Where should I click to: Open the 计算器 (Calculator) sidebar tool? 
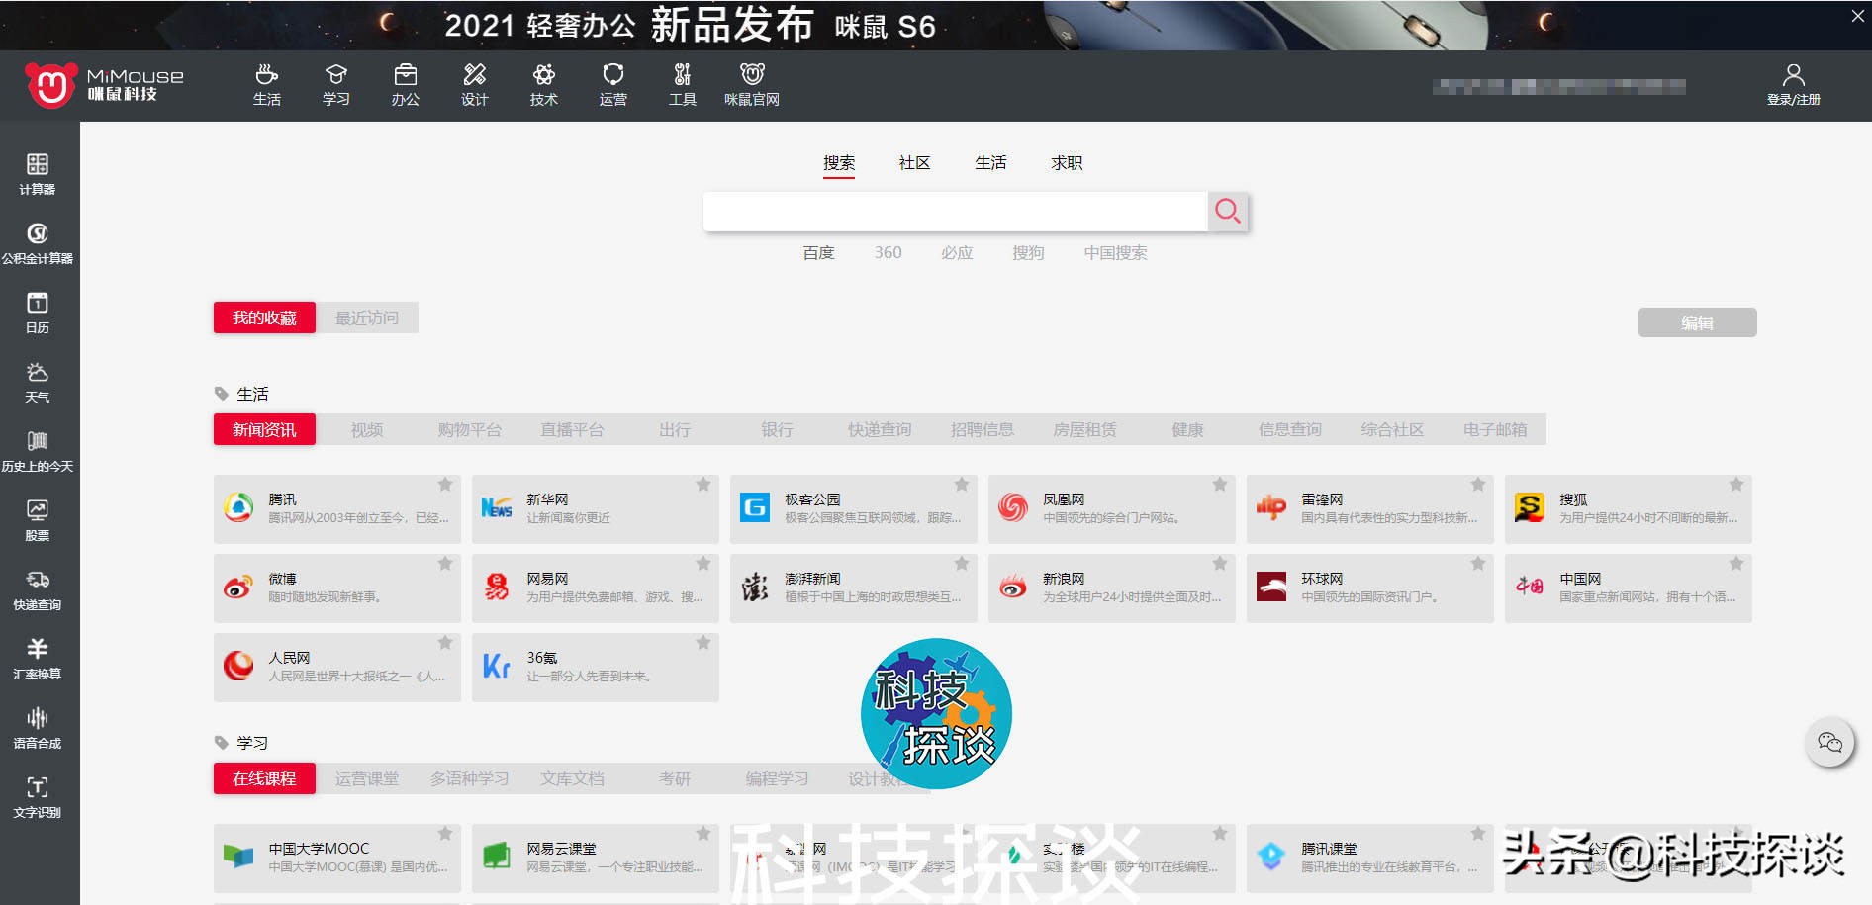pyautogui.click(x=38, y=173)
